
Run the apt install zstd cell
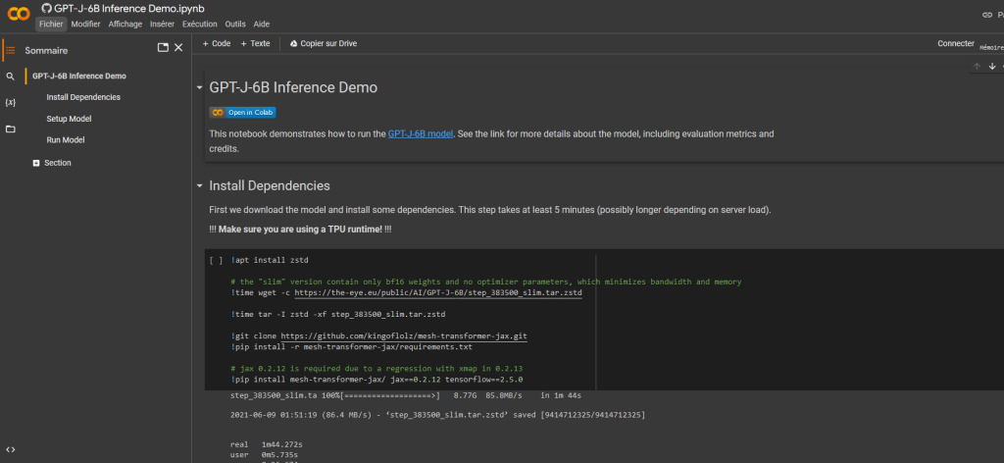[215, 261]
